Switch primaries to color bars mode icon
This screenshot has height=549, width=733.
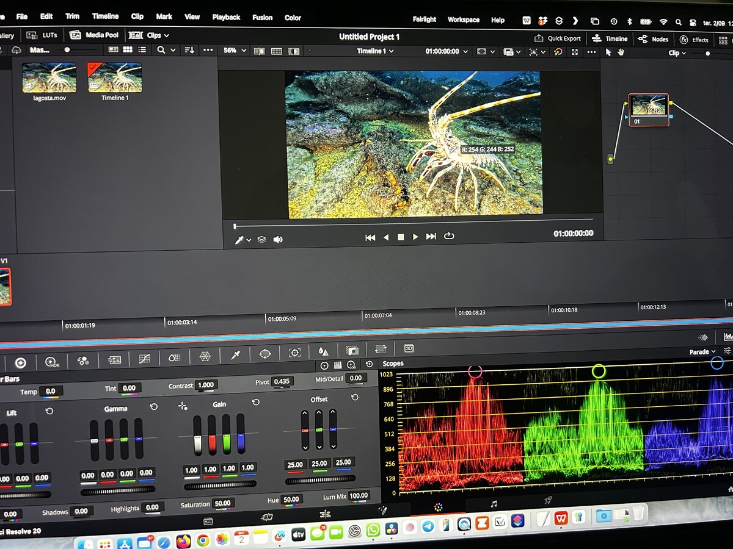tap(338, 365)
